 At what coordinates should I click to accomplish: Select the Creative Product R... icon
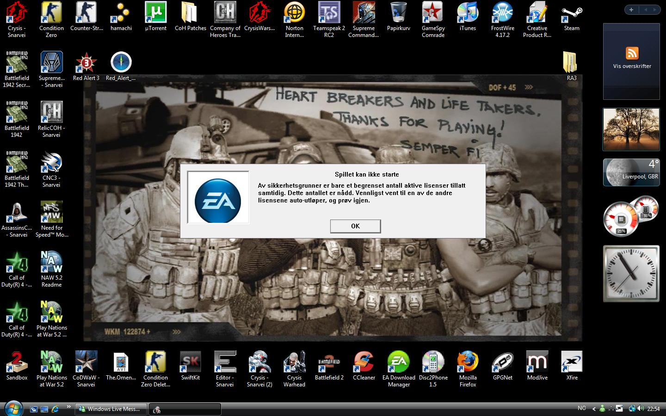click(x=537, y=19)
